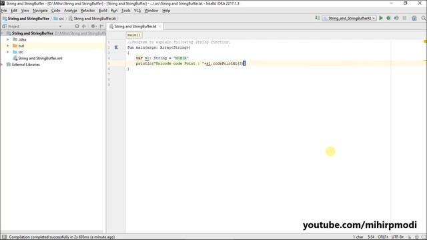Click String and StringBuffer breadcrumb root

(x=26, y=19)
